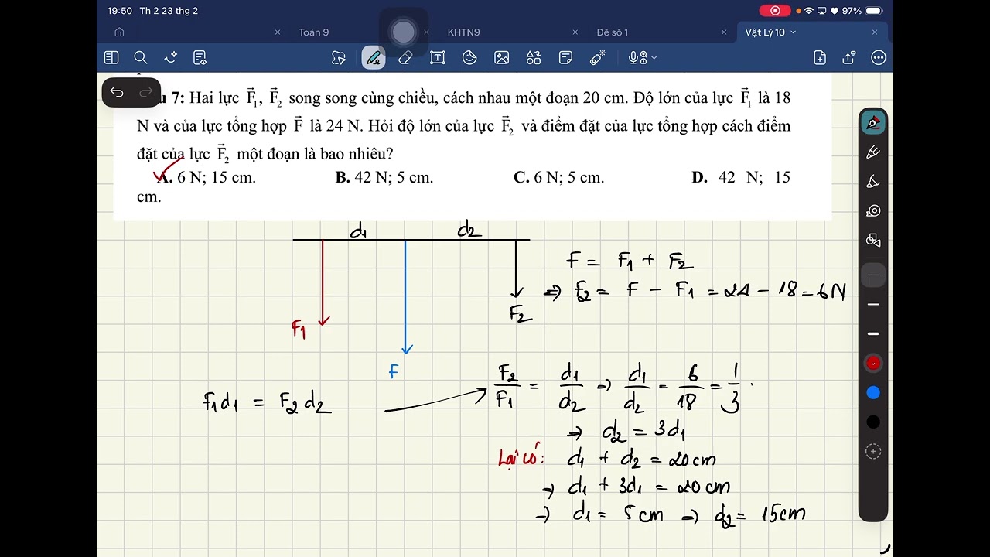Choose the fountain pen in side panel
The width and height of the screenshot is (990, 557).
tap(873, 152)
